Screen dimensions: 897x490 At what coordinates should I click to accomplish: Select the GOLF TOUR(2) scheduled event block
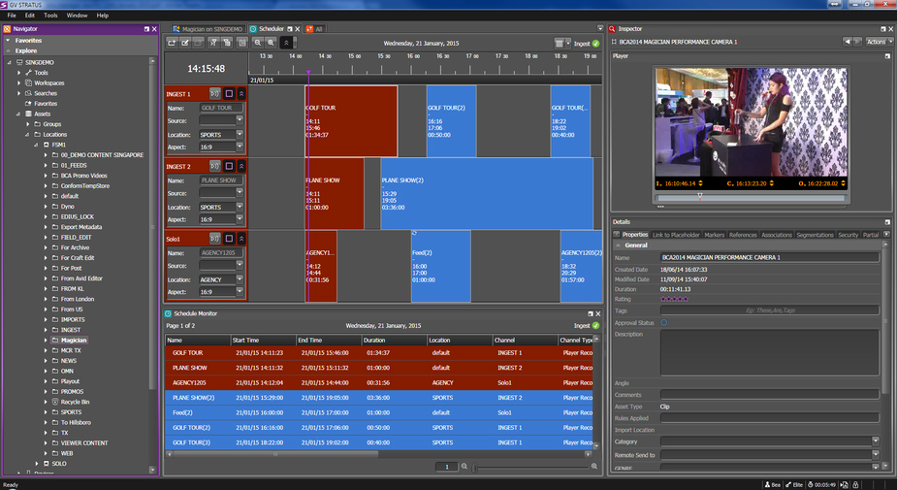[x=451, y=121]
